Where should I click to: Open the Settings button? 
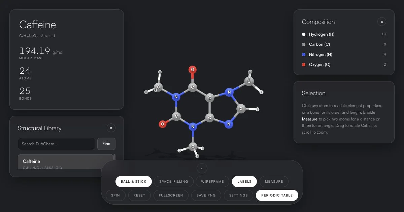pyautogui.click(x=238, y=195)
